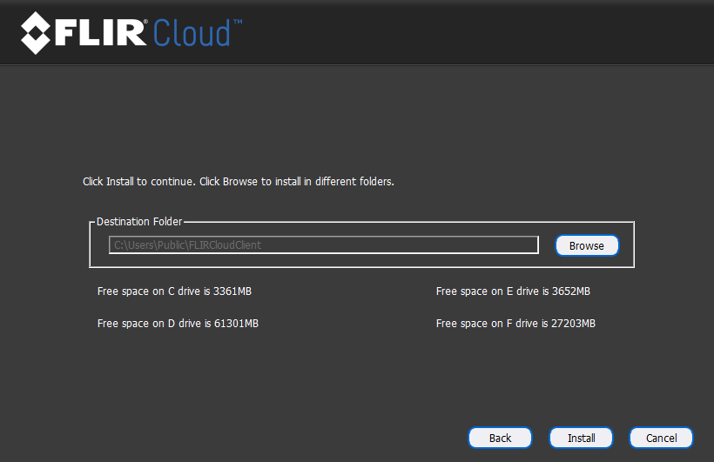
Task: Go Back to the previous installer step
Action: [x=500, y=438]
